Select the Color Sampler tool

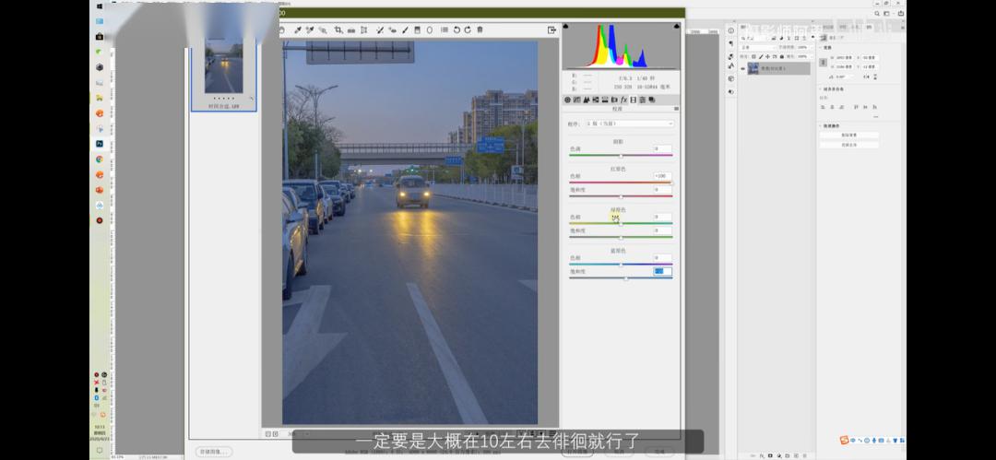(x=310, y=29)
